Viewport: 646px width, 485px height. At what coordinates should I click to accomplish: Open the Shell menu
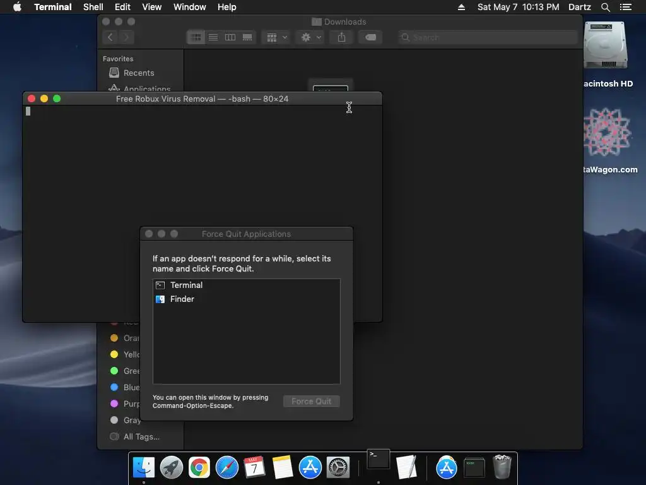coord(93,7)
